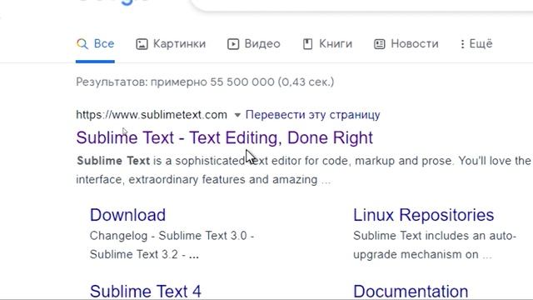The image size is (533, 300).
Task: Click the sophisticated text editor description snippet
Action: [303, 170]
